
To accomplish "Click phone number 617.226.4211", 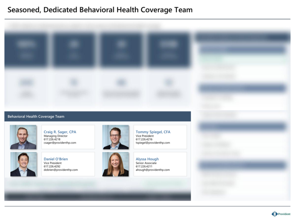I will point(144,167).
